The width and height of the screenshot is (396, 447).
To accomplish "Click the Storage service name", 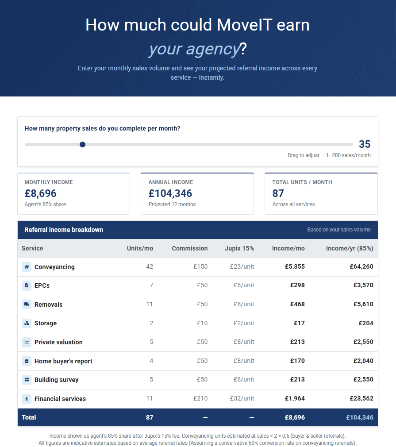I will tap(46, 323).
